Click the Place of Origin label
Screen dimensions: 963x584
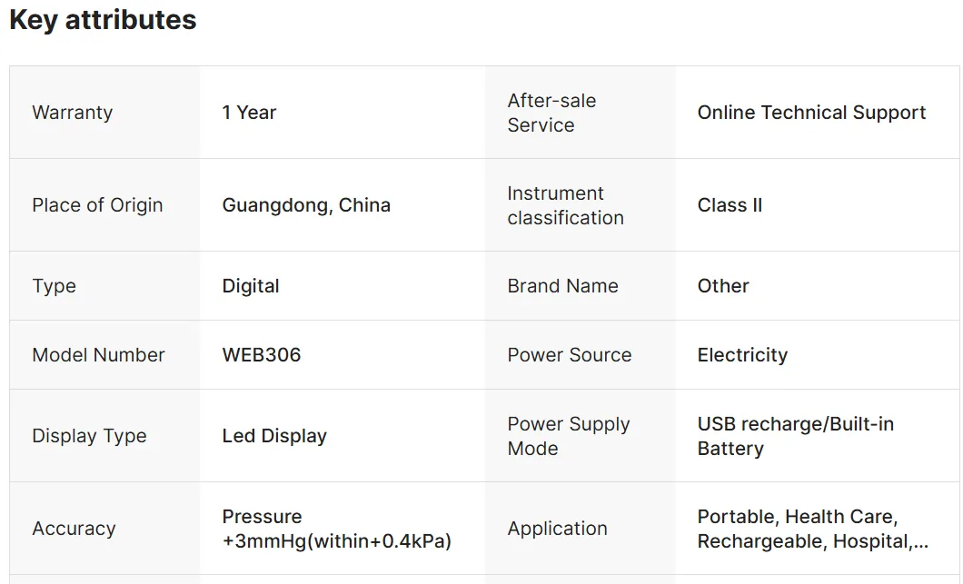[x=97, y=205]
